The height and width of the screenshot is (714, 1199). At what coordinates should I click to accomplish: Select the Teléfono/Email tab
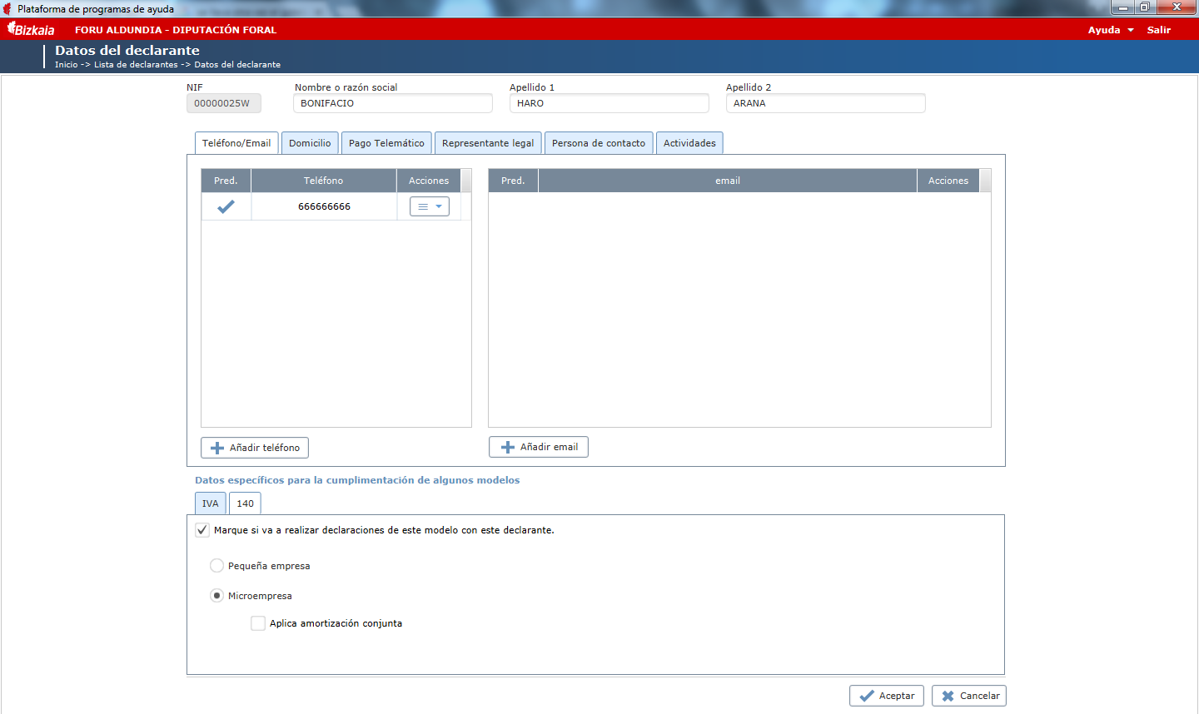click(x=236, y=143)
